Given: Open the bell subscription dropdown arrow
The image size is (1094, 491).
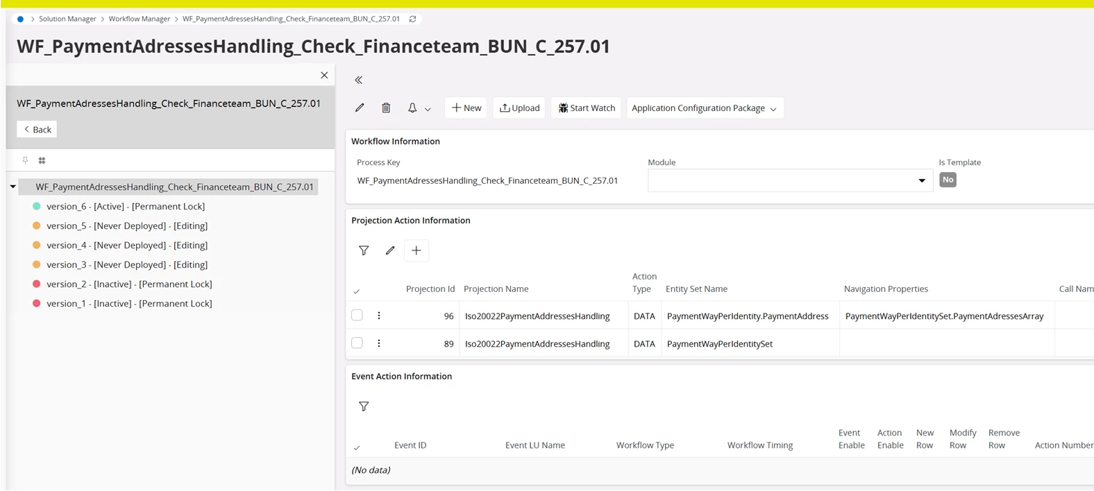Looking at the screenshot, I should click(428, 109).
